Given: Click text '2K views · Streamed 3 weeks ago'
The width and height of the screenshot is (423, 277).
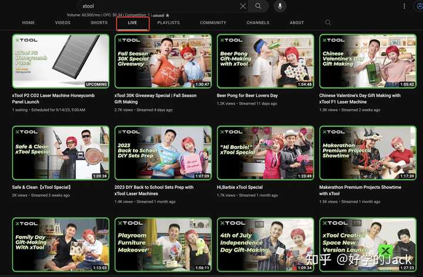Looking at the screenshot, I should coord(41,195).
